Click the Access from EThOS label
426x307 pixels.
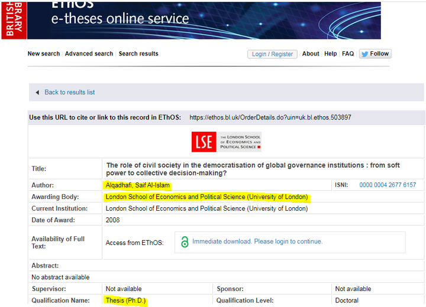point(134,243)
